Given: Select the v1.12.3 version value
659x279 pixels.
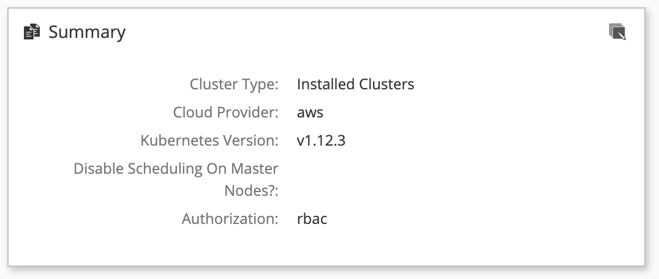Looking at the screenshot, I should point(321,141).
